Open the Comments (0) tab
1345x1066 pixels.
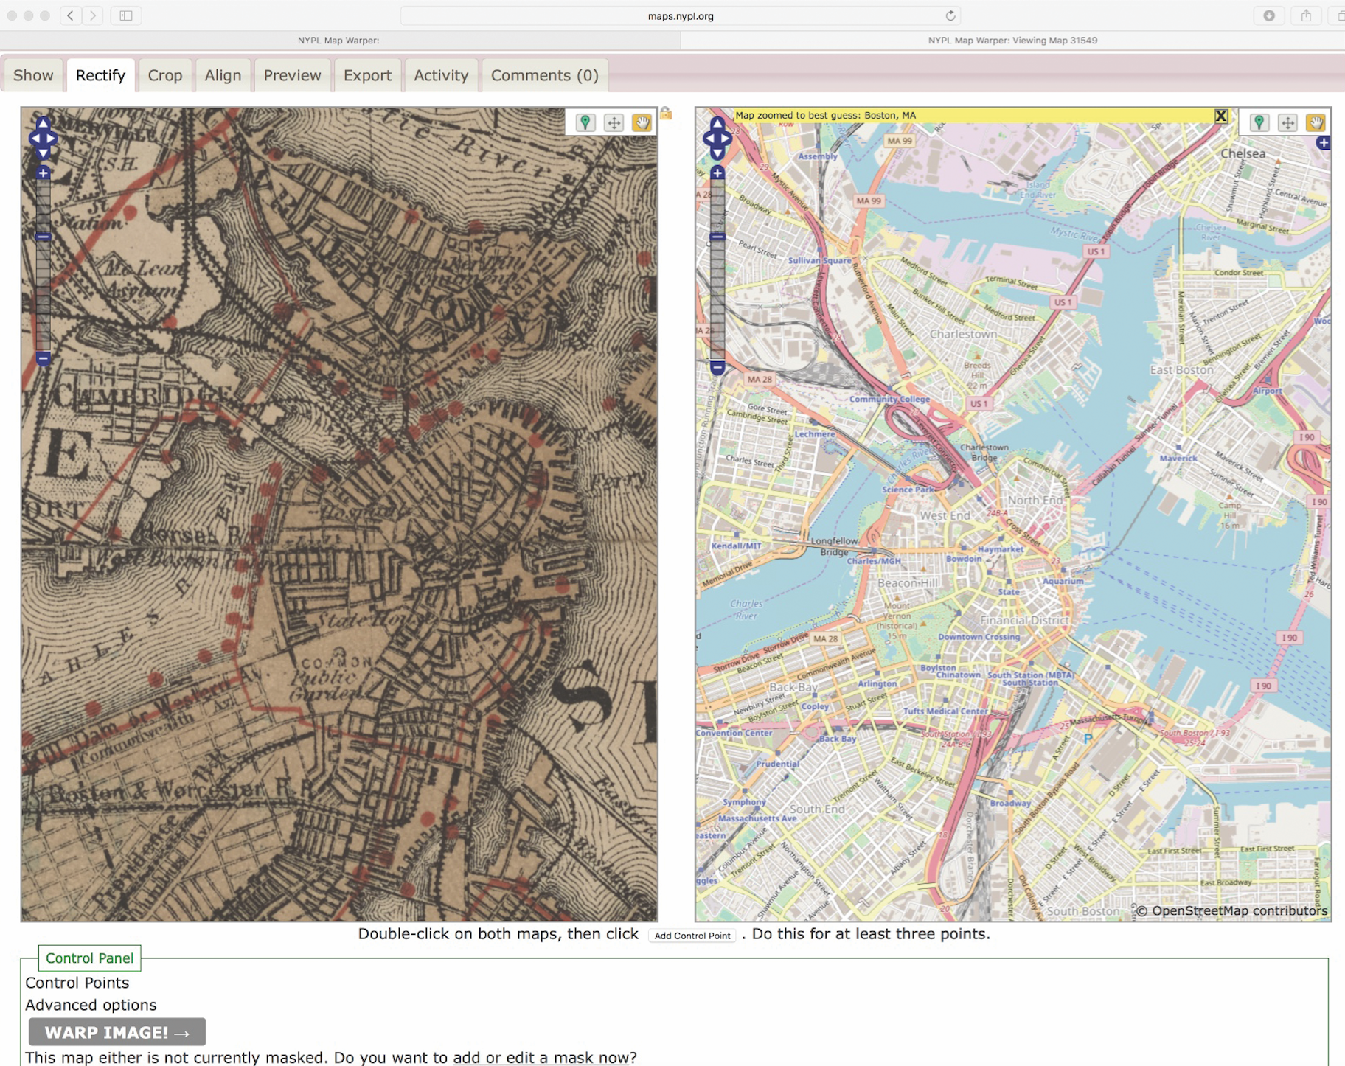545,74
